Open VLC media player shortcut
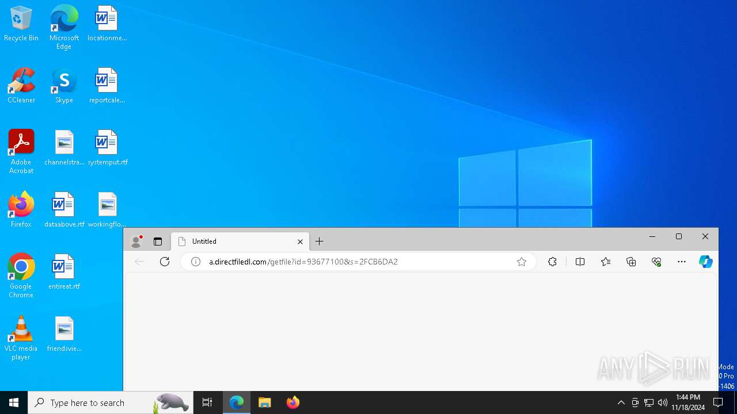Viewport: 737px width, 414px height. pos(21,338)
